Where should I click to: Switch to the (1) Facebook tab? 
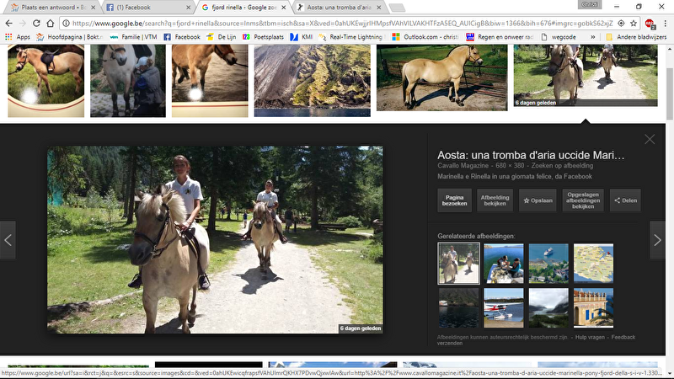click(147, 7)
